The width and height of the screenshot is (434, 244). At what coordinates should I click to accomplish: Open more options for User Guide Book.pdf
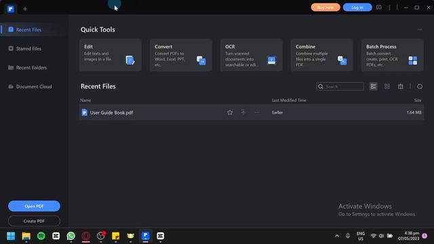(x=257, y=113)
